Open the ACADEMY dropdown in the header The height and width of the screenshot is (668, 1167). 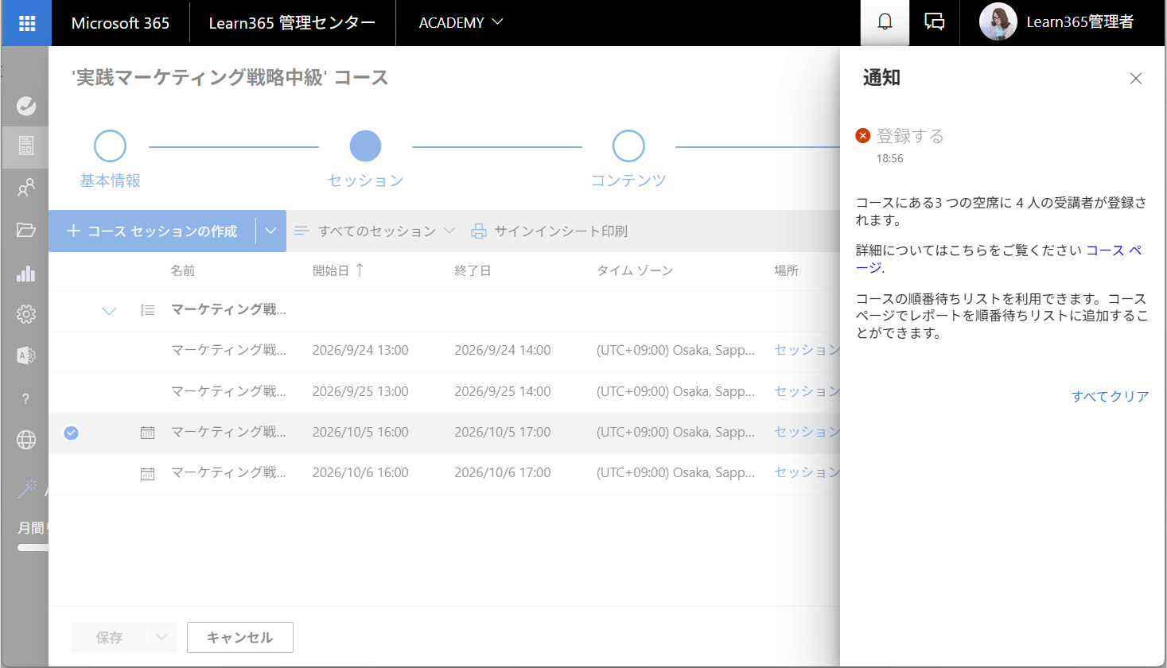[x=461, y=22]
